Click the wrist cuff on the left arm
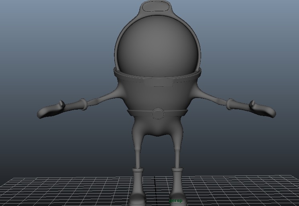 [x=84, y=104]
